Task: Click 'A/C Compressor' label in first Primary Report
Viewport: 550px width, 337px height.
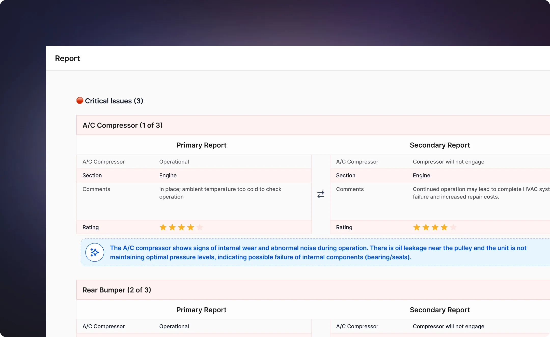Action: [x=104, y=162]
